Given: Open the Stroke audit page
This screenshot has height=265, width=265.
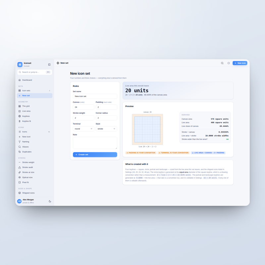Looking at the screenshot, I should (x=35, y=167).
